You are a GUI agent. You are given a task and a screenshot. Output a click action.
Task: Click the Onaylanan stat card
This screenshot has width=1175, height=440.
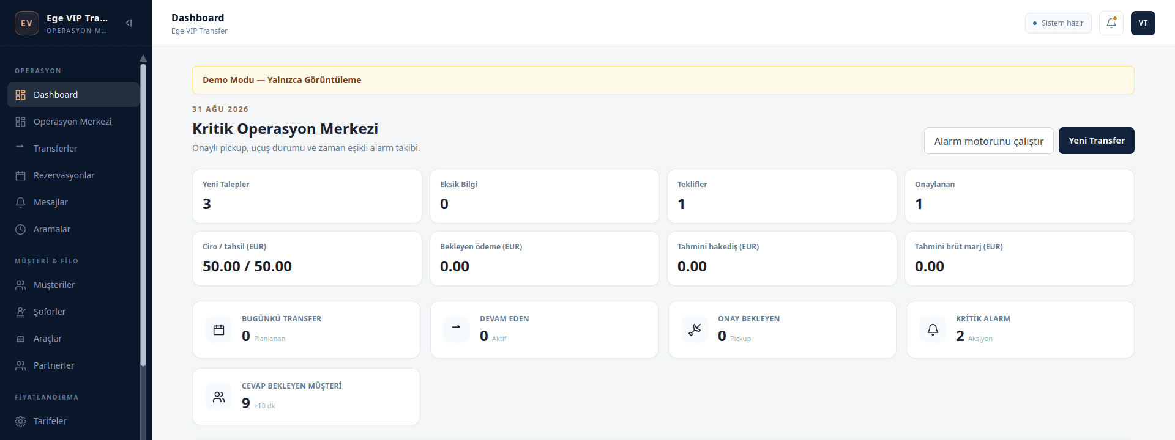click(x=1020, y=196)
